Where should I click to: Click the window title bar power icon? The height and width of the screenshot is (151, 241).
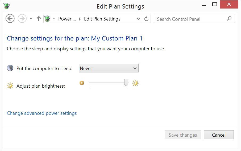coord(6,6)
